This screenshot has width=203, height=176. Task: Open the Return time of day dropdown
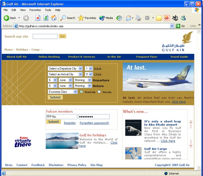click(83, 86)
